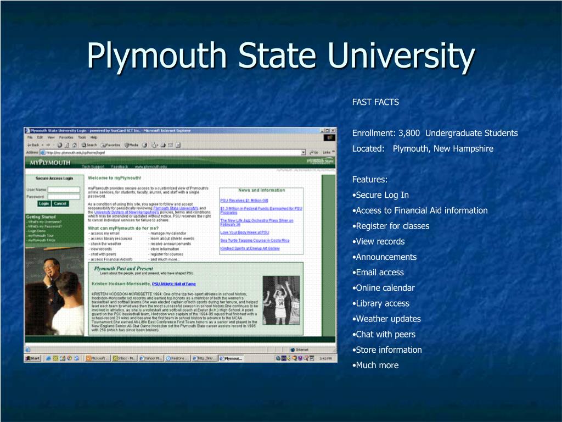Open the Help menu
The height and width of the screenshot is (422, 562).
click(x=94, y=137)
